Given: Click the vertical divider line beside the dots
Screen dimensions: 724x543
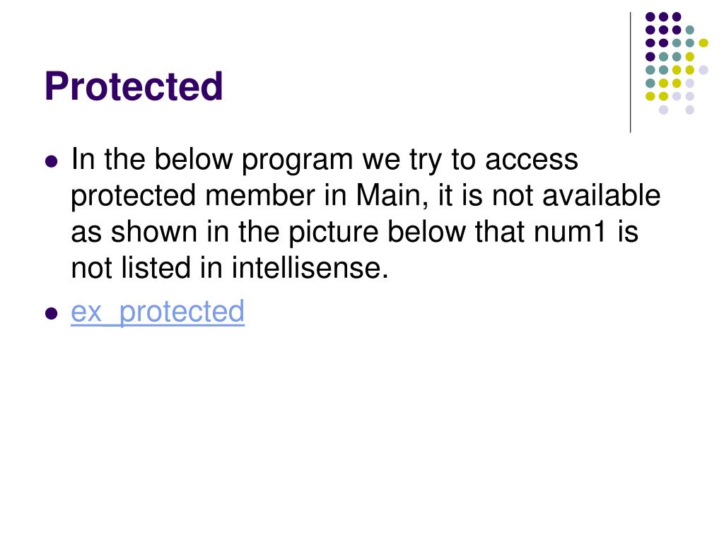Looking at the screenshot, I should 630,73.
